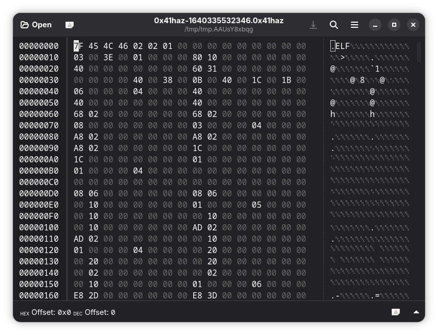Click the Save download-arrow icon
Image resolution: width=438 pixels, height=335 pixels.
click(x=313, y=25)
